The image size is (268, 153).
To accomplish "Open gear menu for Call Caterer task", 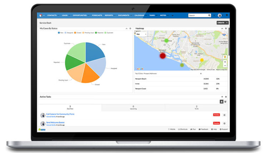I will pos(224,115).
